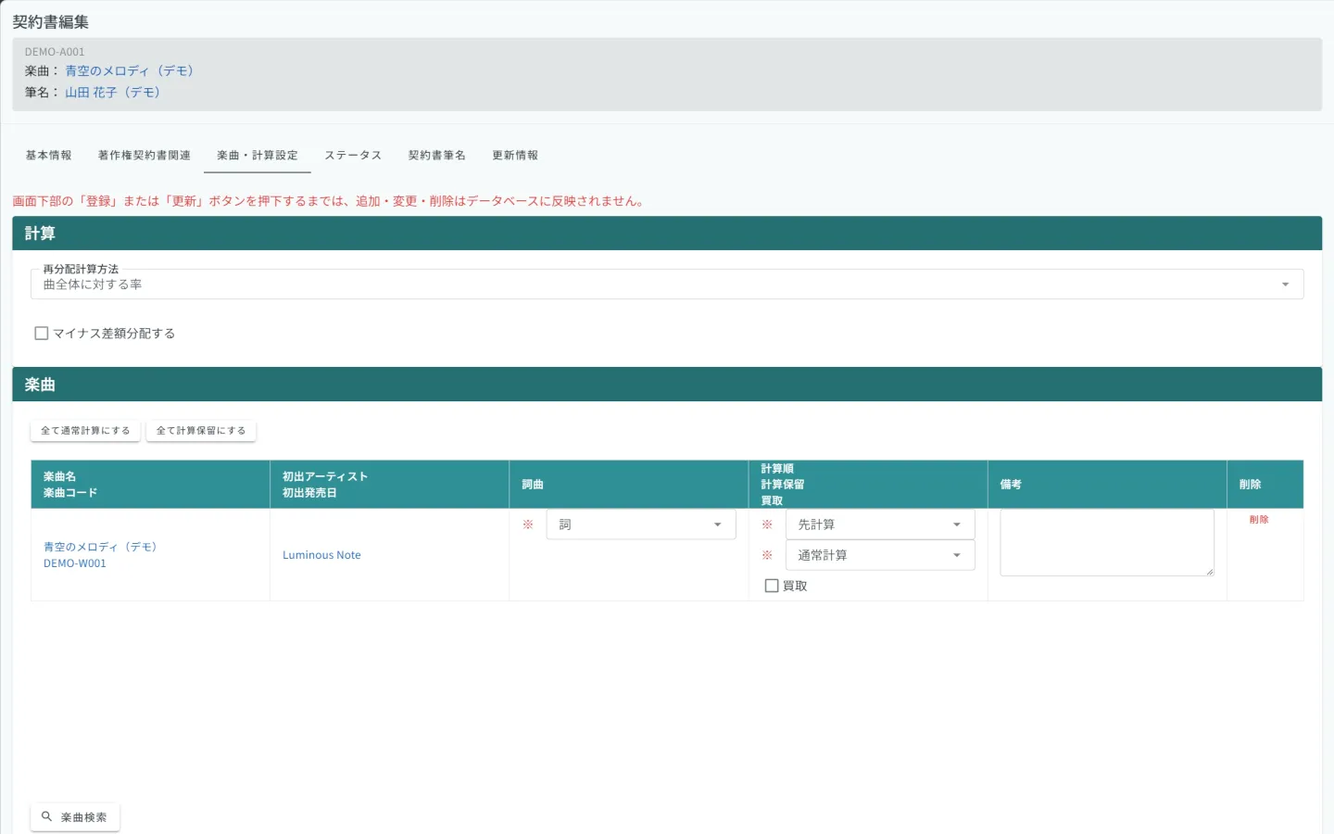The image size is (1334, 834).
Task: Go to the 契約書筆名 tab
Action: (x=436, y=155)
